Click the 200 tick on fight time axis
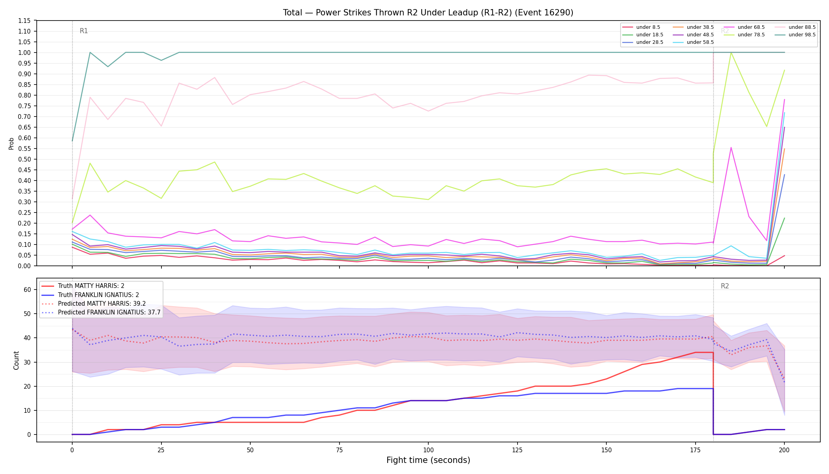 click(x=784, y=450)
